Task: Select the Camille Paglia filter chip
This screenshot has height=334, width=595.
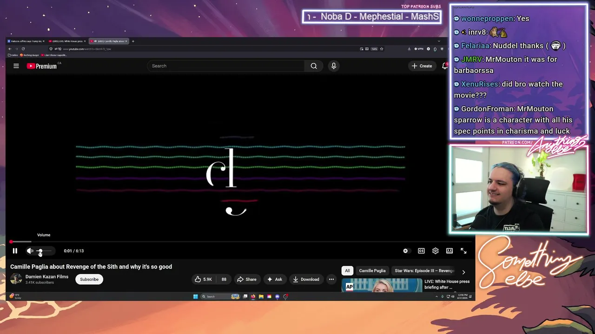Action: pyautogui.click(x=372, y=270)
